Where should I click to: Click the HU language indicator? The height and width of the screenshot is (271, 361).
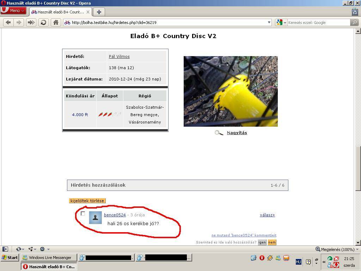point(298,262)
